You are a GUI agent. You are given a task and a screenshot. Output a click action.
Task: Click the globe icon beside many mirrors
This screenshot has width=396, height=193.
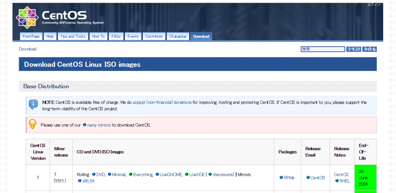point(85,125)
